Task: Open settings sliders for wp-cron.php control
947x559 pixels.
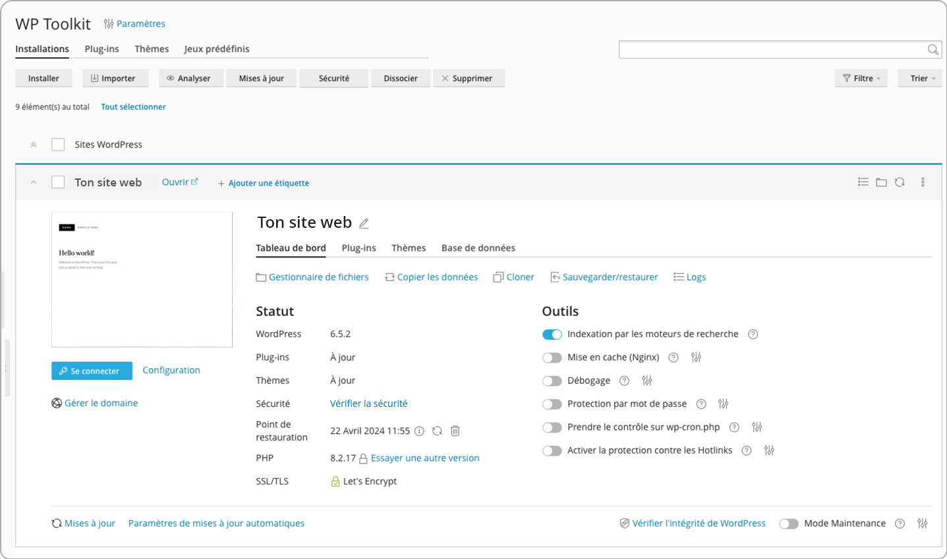Action: 757,427
